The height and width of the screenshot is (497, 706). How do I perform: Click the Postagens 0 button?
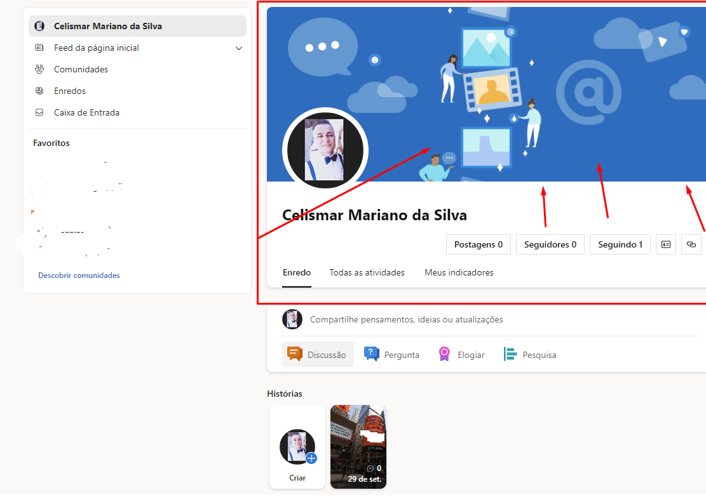tap(478, 244)
